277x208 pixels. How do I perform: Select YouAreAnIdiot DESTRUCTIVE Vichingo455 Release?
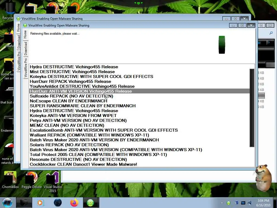[139, 86]
